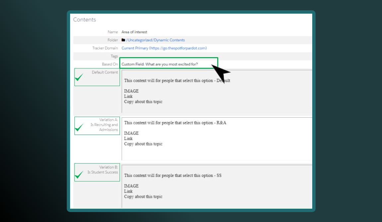This screenshot has height=222, width=382.
Task: Click the checkmark for Variation A
Action: [80, 128]
